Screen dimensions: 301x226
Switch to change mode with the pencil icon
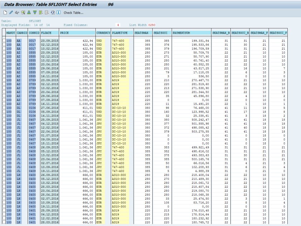[x=10, y=13]
